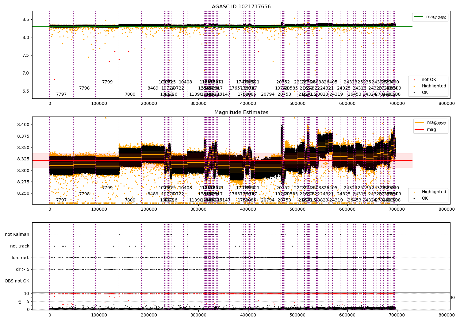The height and width of the screenshot is (322, 460).
Task: Select the 'Ion. rad.' axis label
Action: click(21, 258)
